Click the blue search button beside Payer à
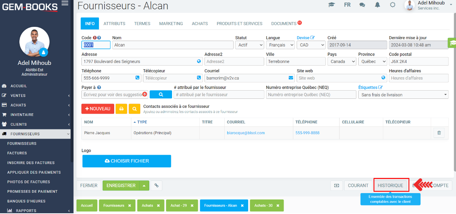Screen dimensions: 456x214 161,95
